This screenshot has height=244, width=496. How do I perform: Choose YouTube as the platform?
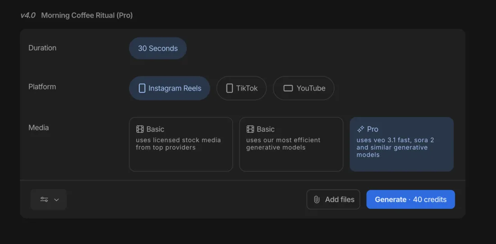pyautogui.click(x=303, y=88)
